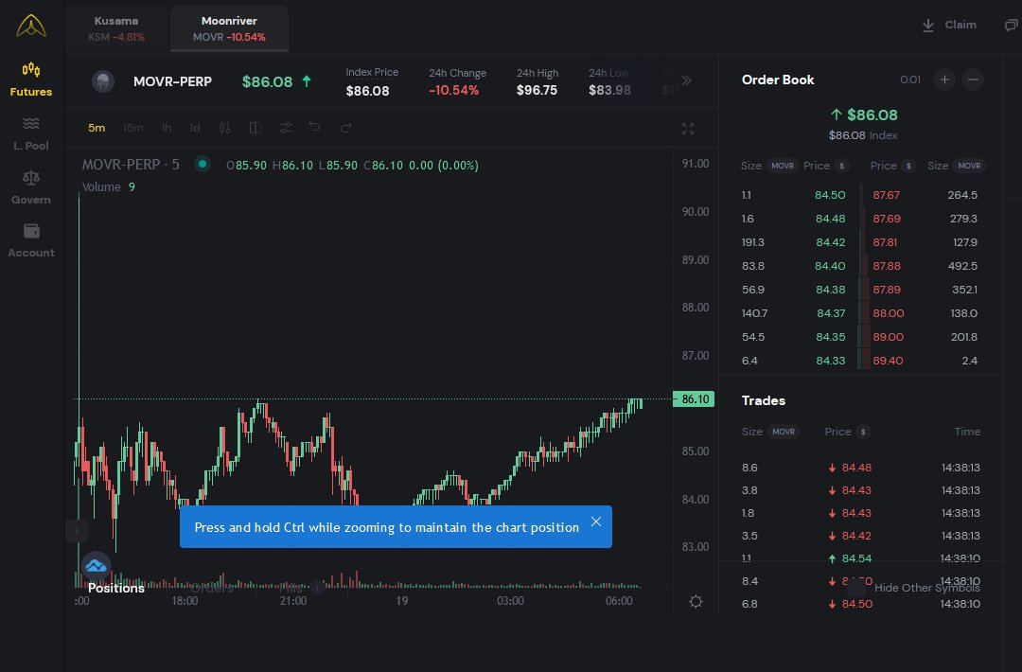Select ask price 87.81
Image resolution: width=1022 pixels, height=672 pixels.
pos(885,242)
